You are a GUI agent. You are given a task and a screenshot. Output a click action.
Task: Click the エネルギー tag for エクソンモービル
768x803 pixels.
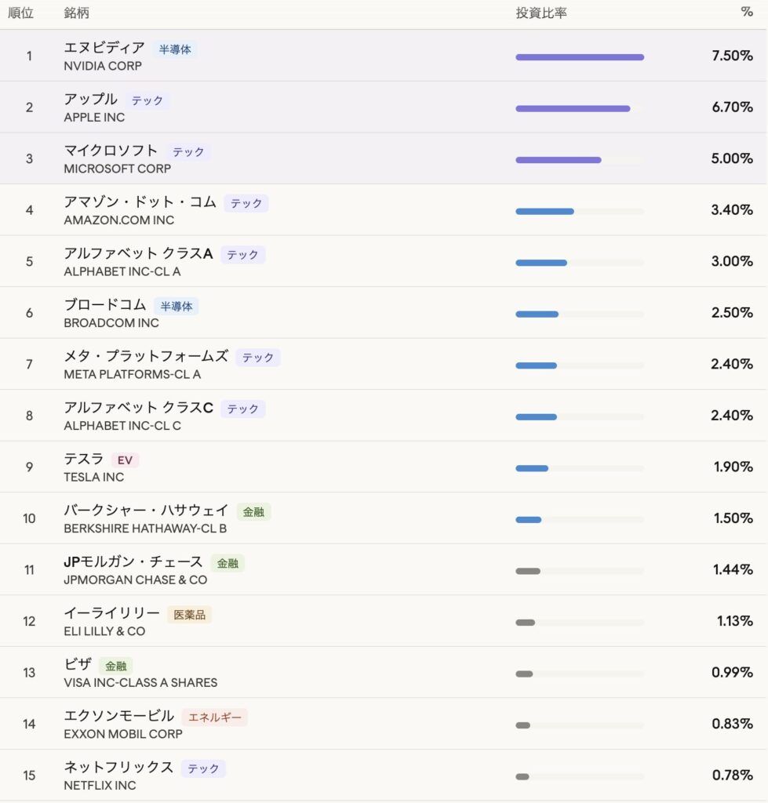[214, 718]
